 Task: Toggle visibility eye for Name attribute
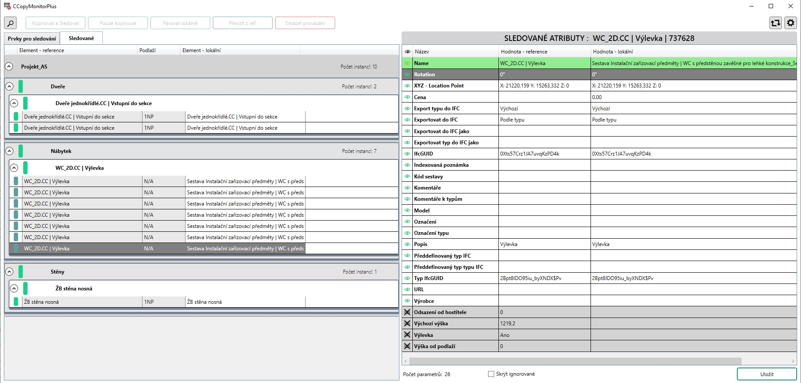[407, 63]
